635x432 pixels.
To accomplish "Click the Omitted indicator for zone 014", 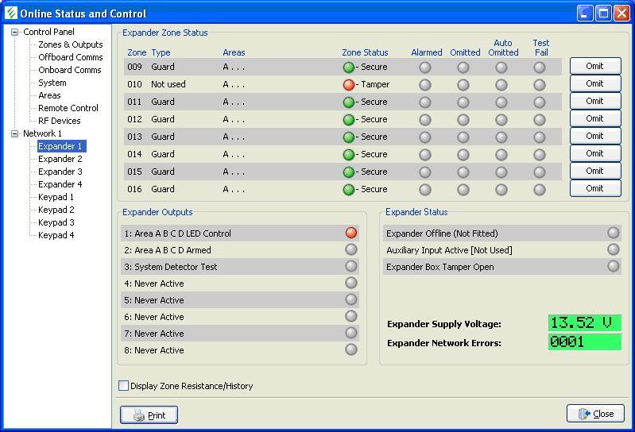I will [463, 155].
